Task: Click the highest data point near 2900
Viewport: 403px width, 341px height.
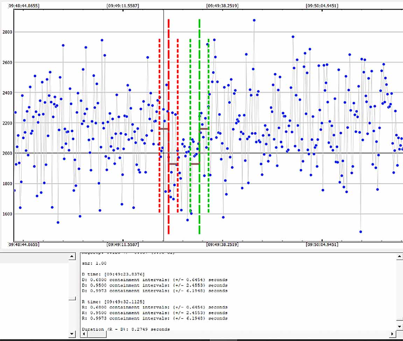Action: [254, 20]
